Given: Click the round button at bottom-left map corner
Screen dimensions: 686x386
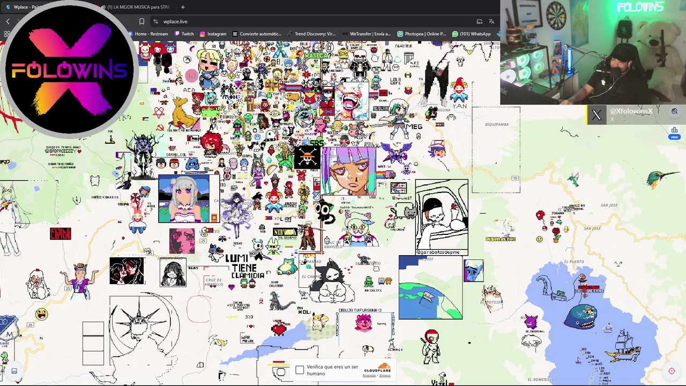Looking at the screenshot, I should click(14, 371).
